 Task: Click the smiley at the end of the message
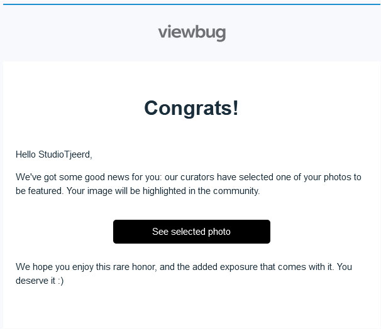tap(60, 281)
